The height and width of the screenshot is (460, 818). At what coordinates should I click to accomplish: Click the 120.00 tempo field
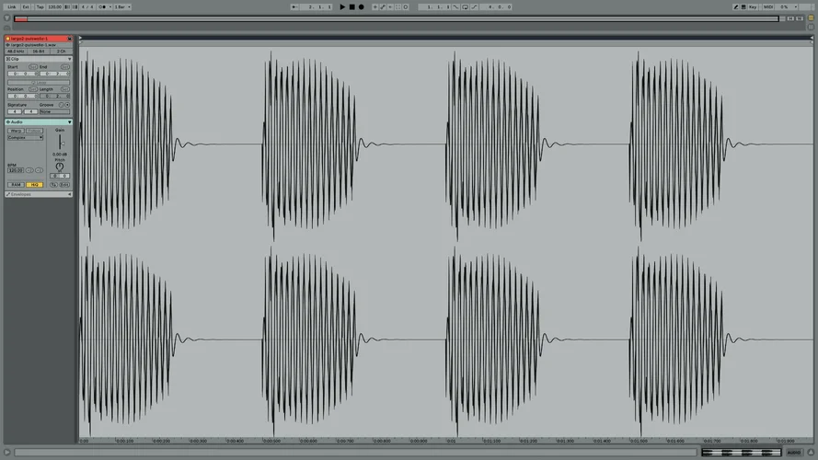55,7
